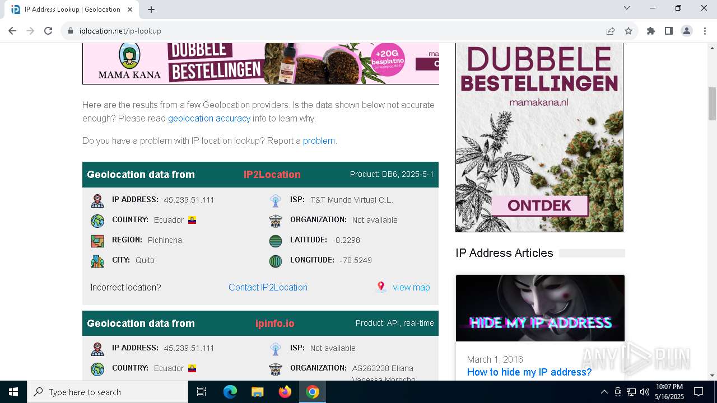
Task: Click the address bar URL field
Action: pos(336,31)
